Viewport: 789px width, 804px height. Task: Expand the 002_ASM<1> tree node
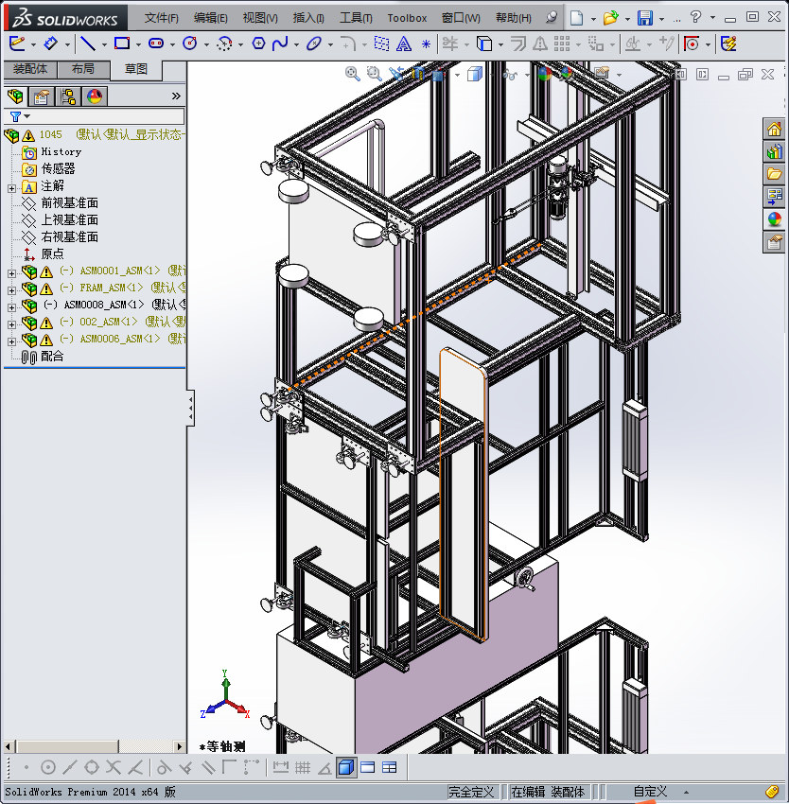coord(11,324)
